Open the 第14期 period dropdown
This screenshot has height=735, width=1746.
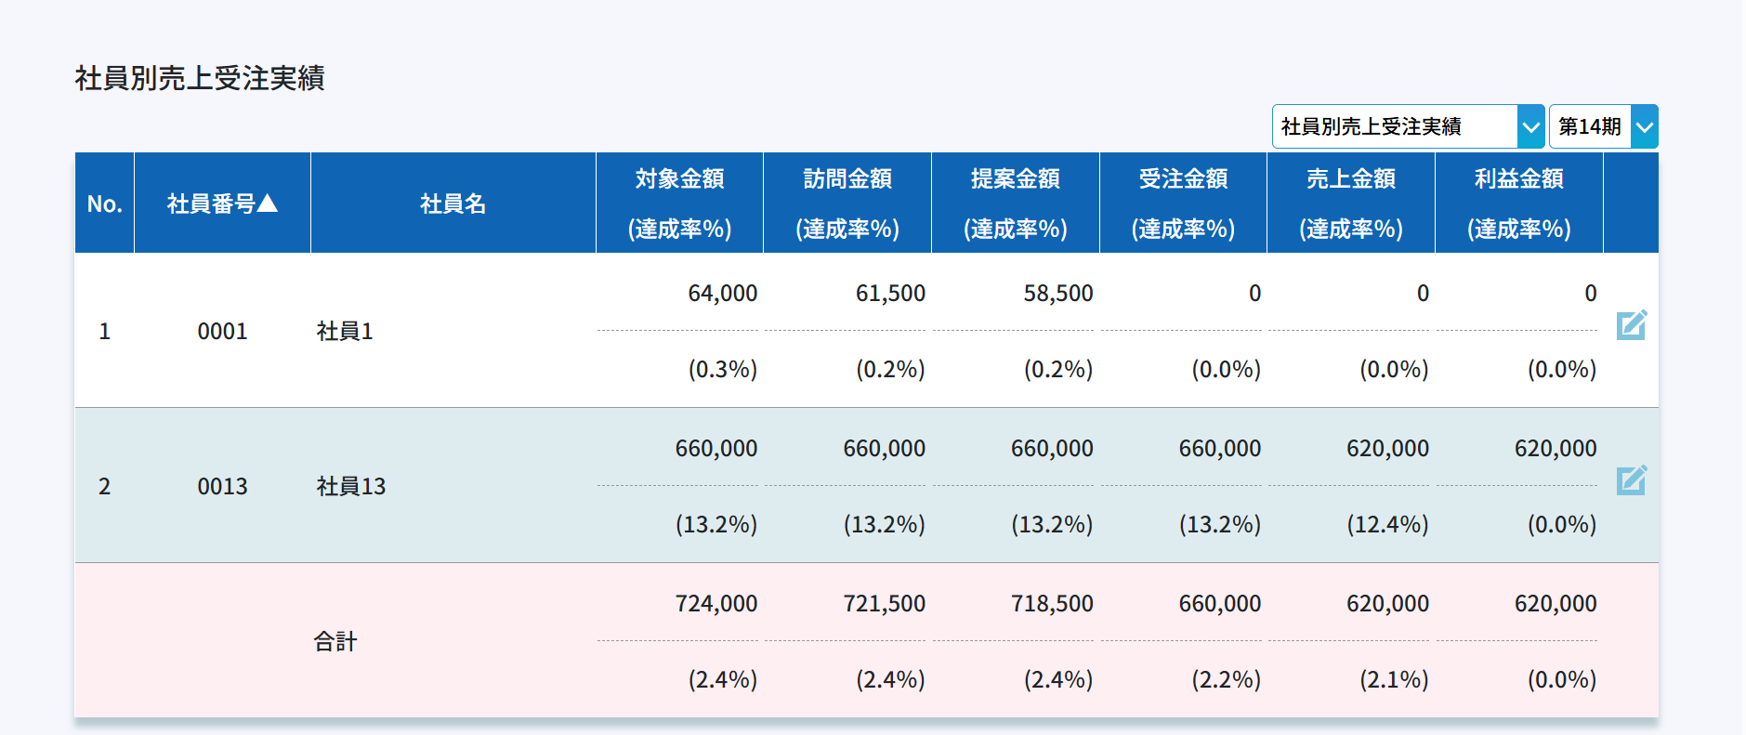pos(1603,126)
